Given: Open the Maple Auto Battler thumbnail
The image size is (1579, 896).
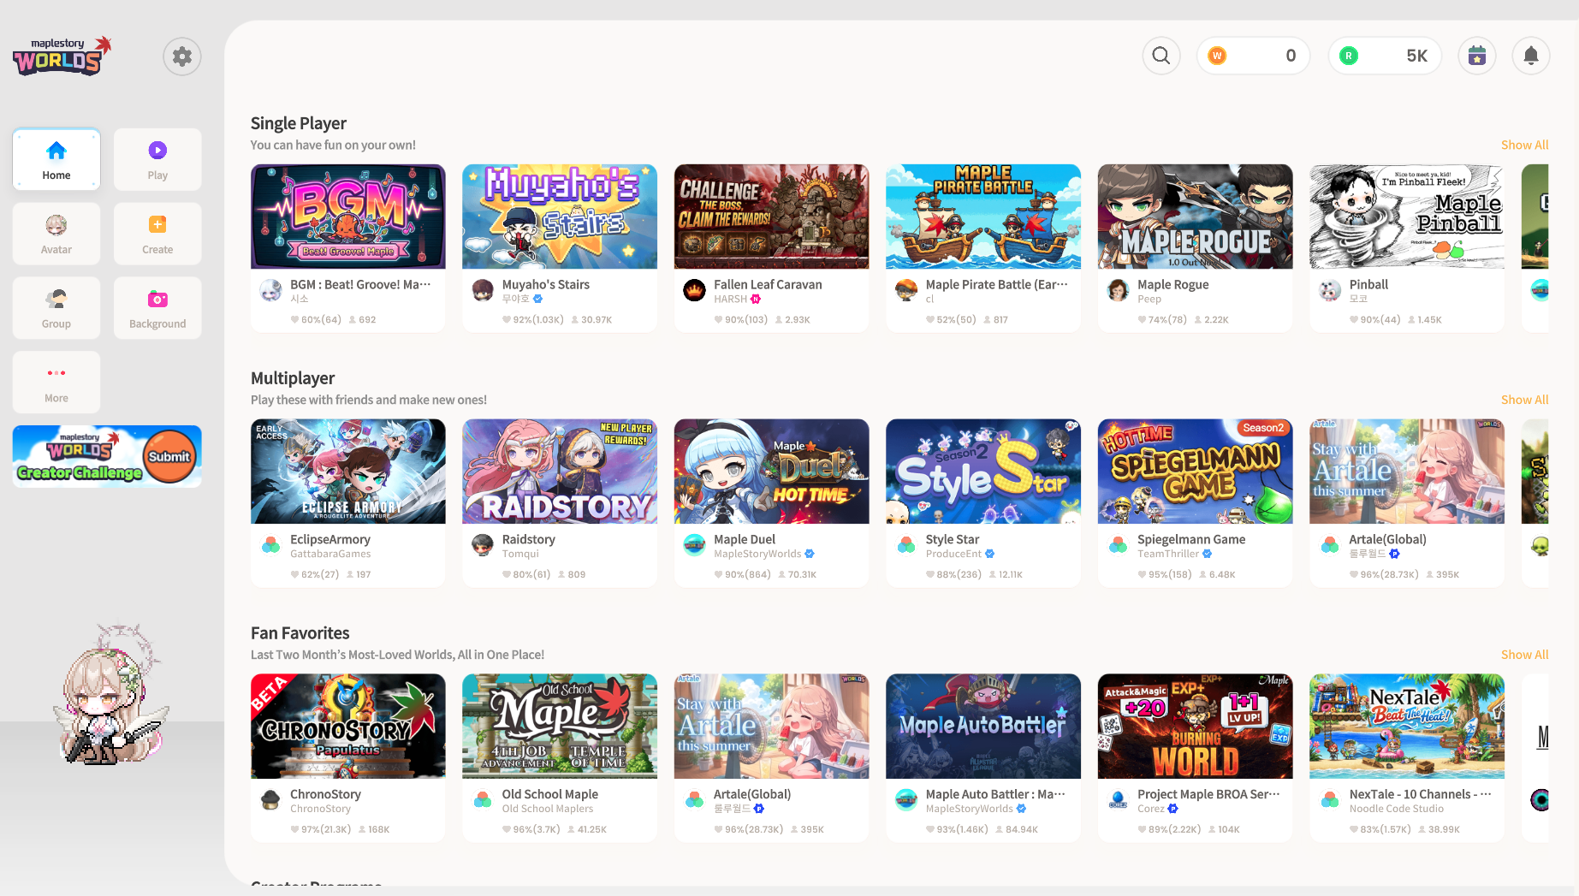Looking at the screenshot, I should click(x=983, y=727).
